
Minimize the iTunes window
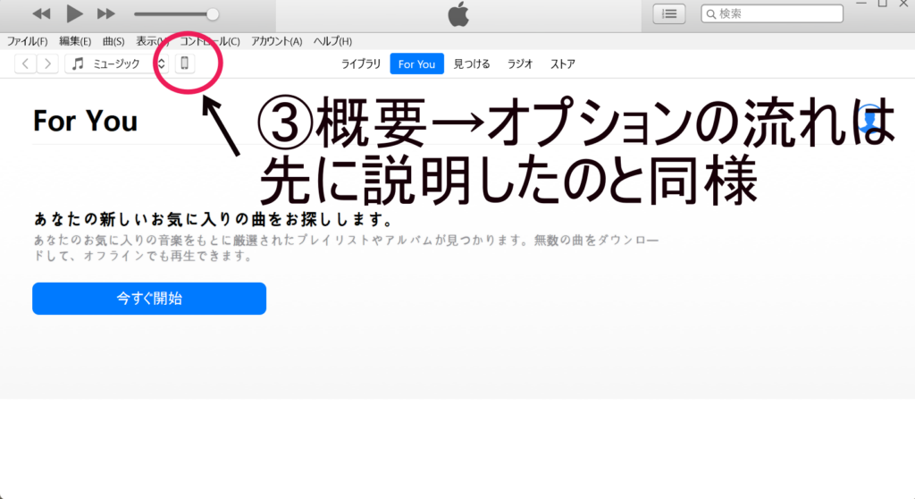[x=861, y=4]
